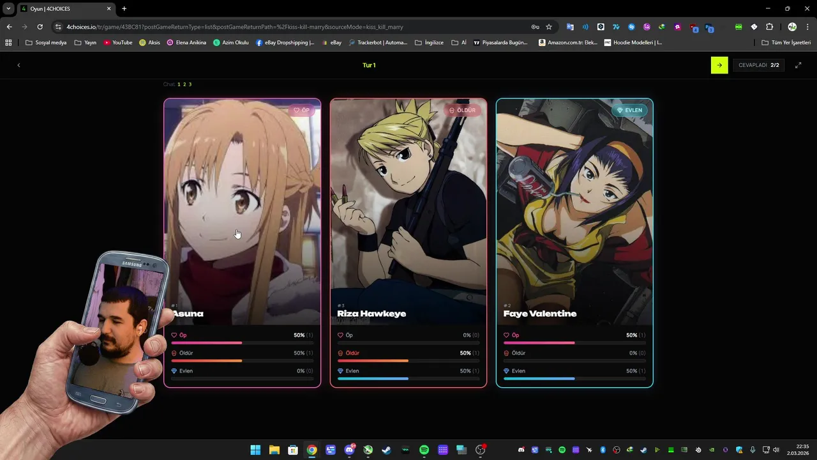Open the tab search dropdown arrow

[8, 8]
